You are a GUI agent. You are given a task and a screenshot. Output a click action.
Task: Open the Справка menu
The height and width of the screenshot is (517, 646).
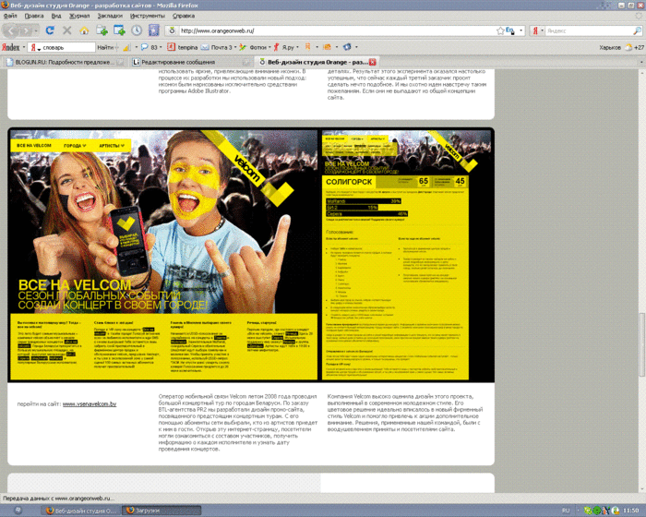(184, 16)
